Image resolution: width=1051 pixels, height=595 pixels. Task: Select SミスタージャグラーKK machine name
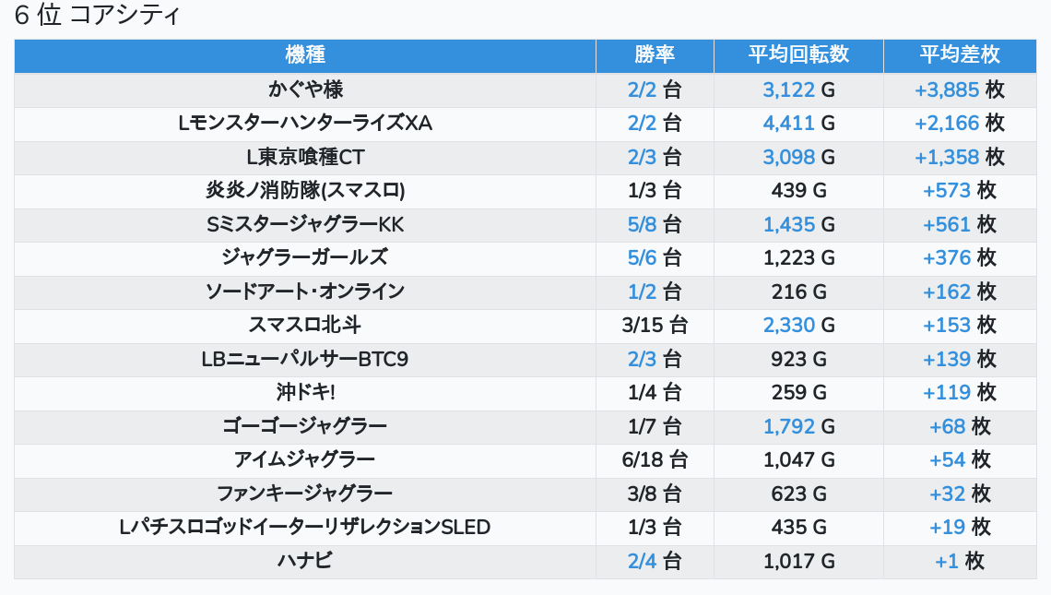tap(305, 224)
